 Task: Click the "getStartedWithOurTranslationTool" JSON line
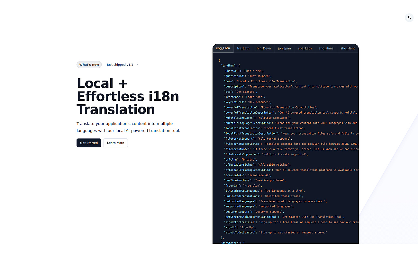[285, 217]
